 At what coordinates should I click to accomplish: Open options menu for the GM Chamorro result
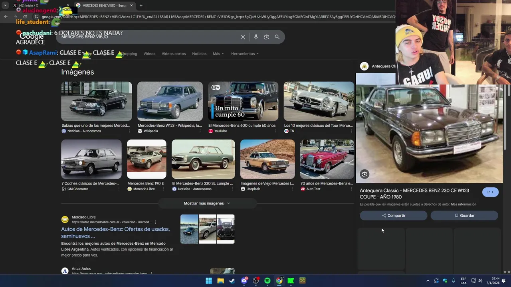tap(119, 189)
